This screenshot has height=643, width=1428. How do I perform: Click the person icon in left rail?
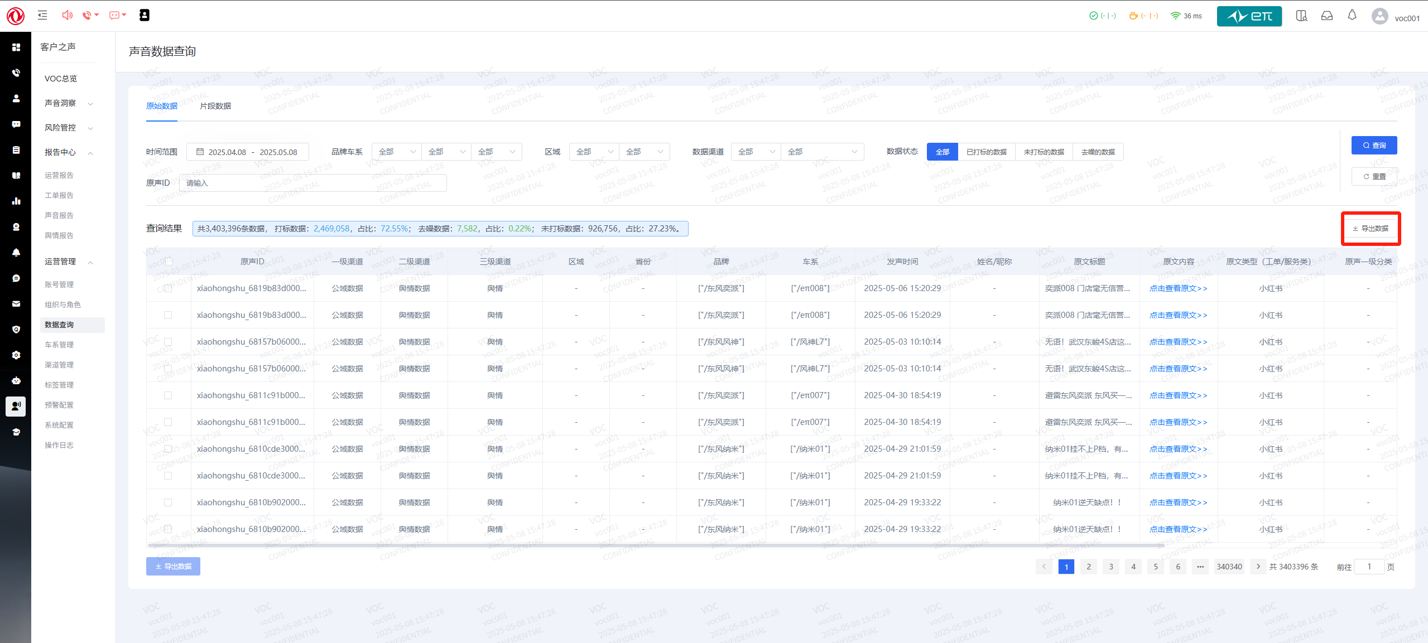pyautogui.click(x=16, y=98)
